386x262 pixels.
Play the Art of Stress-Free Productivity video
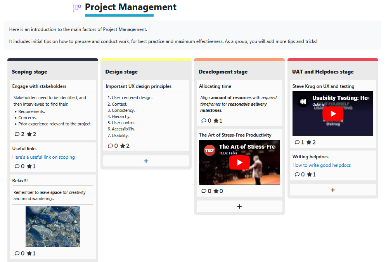(x=239, y=163)
